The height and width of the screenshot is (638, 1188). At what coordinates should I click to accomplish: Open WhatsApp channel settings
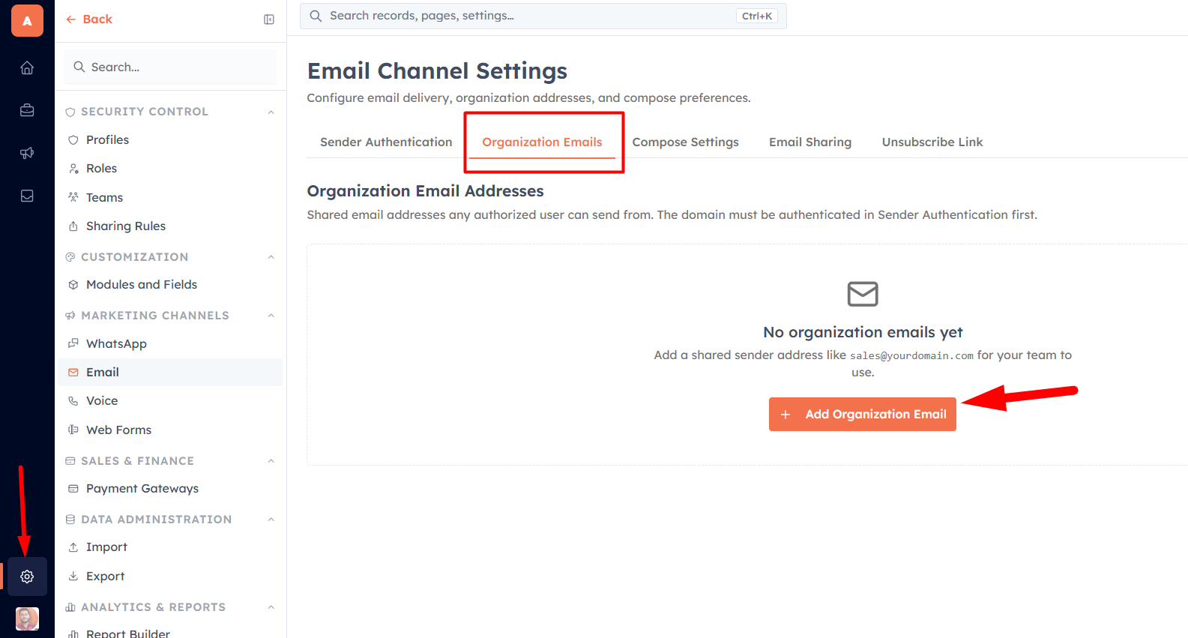(170, 344)
